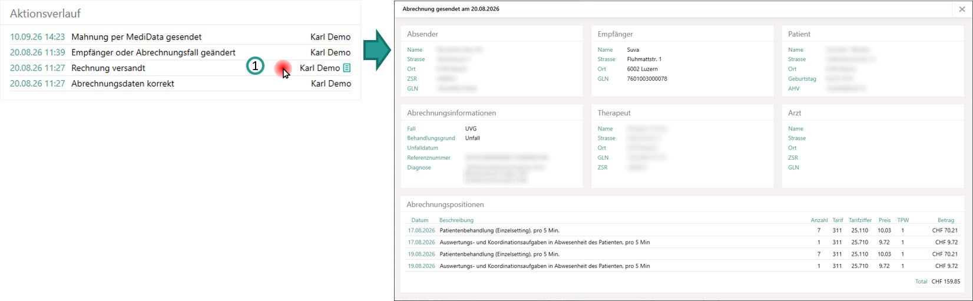
Task: Click Karl Demo in Abrechnungsdaten korrekt row
Action: coord(331,84)
